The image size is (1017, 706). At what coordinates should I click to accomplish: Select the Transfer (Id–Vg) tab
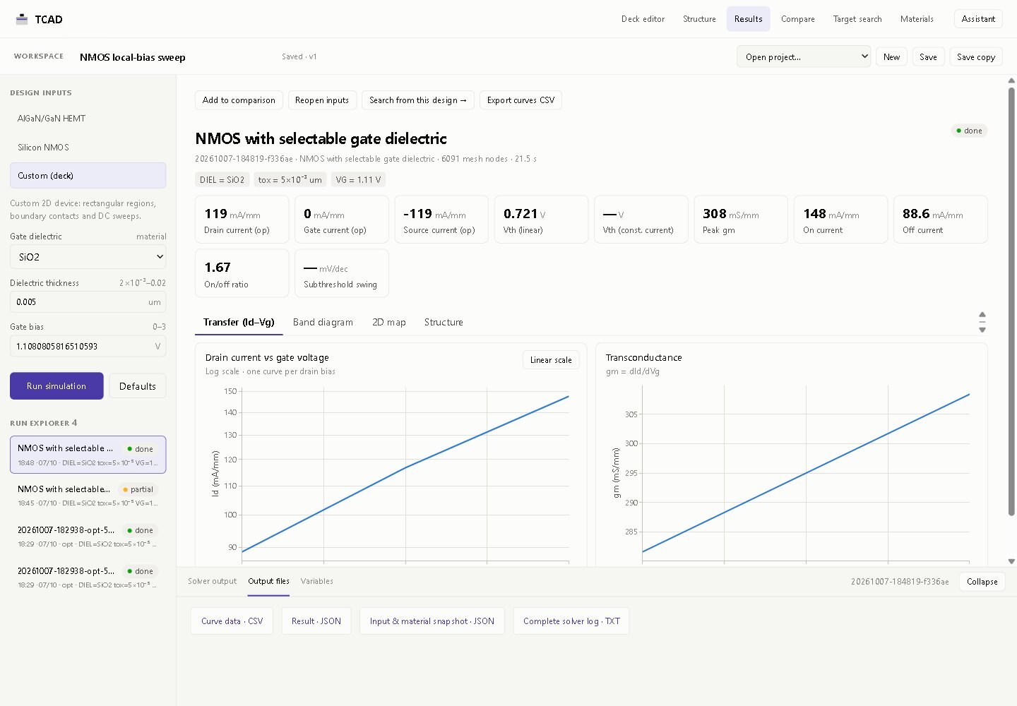click(239, 322)
